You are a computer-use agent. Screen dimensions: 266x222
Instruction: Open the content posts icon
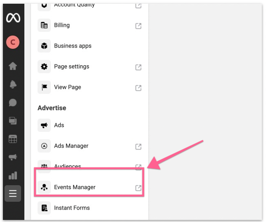[x=13, y=121]
